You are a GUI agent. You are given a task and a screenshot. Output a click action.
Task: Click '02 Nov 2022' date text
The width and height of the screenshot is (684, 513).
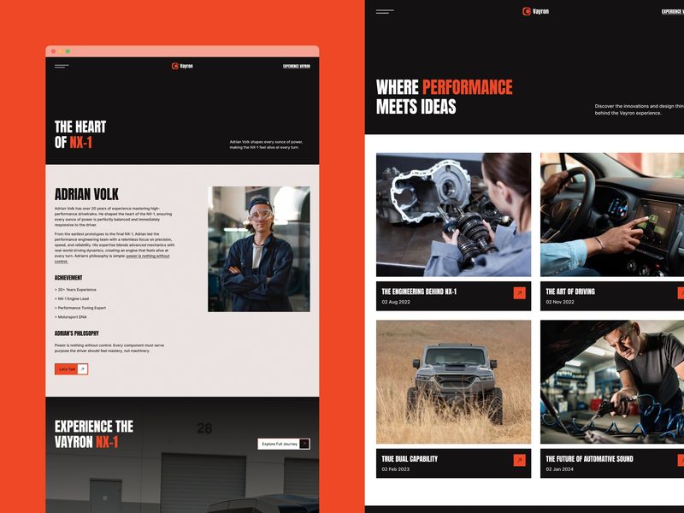tap(560, 302)
